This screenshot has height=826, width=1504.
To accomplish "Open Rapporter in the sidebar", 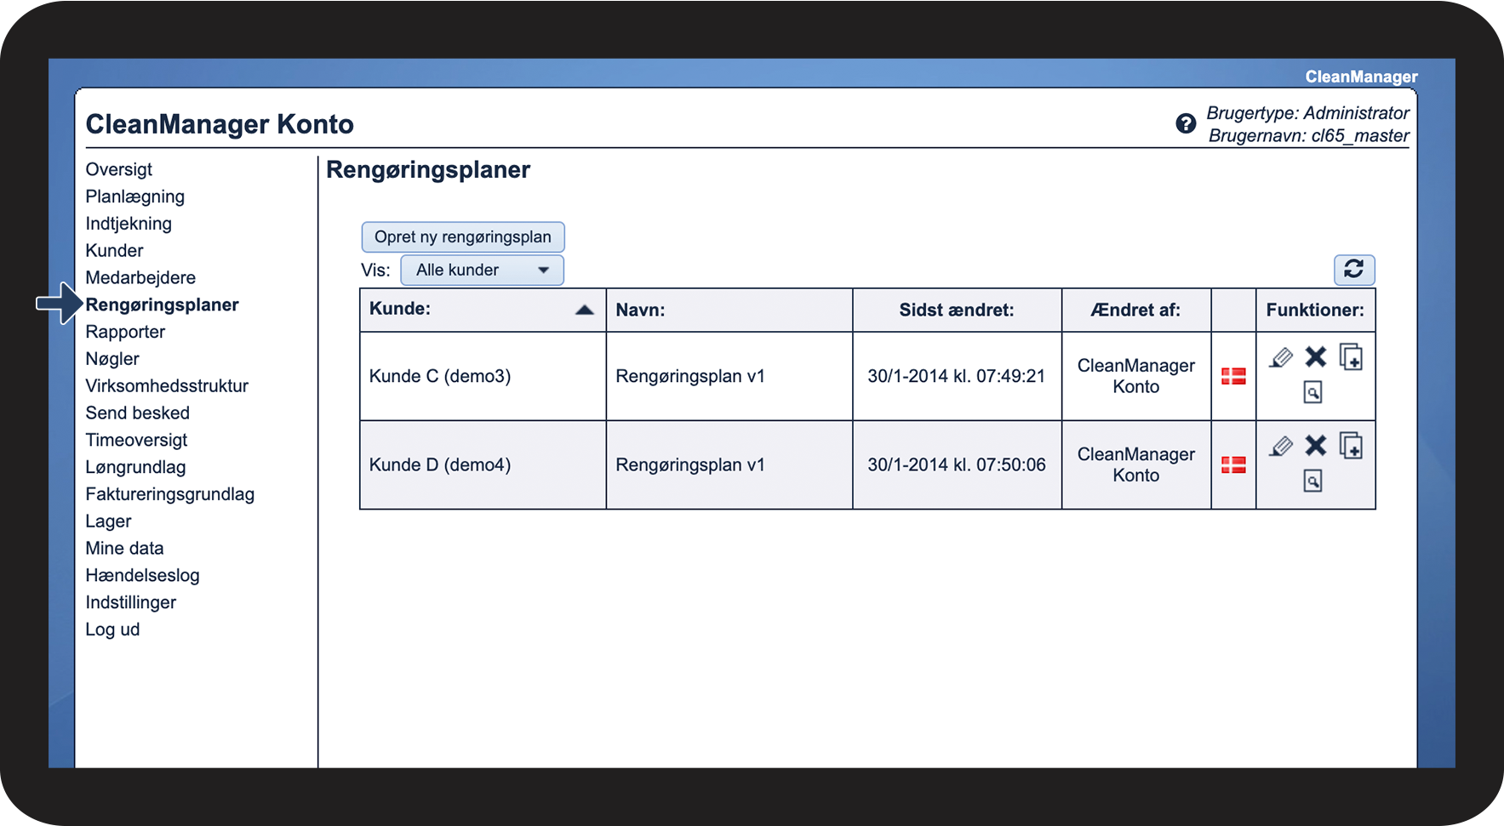I will (x=125, y=332).
